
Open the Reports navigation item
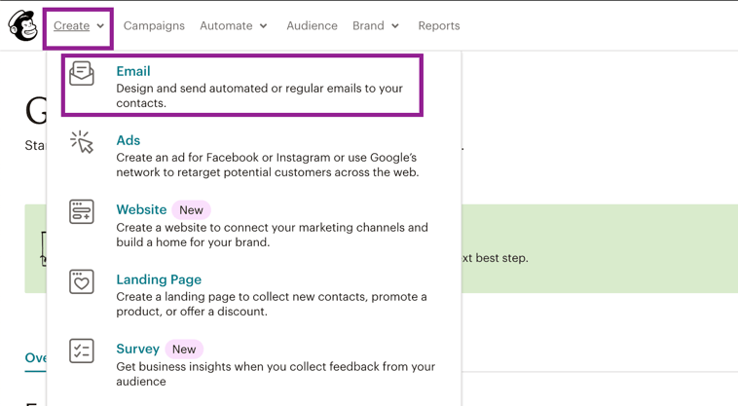click(439, 26)
